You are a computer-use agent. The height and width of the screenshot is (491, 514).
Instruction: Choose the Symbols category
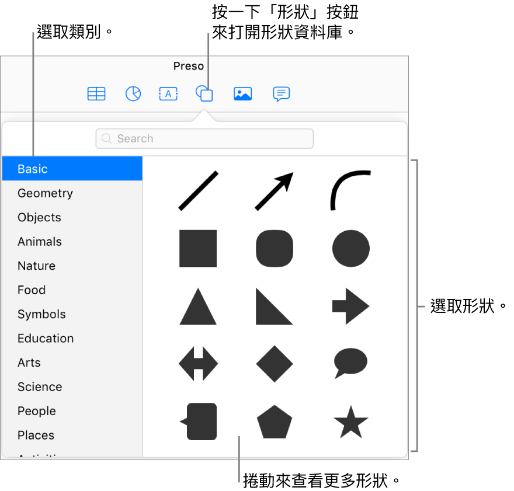(x=72, y=314)
